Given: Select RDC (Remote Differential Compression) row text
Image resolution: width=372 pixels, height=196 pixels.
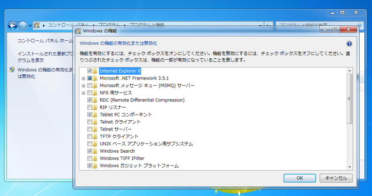Looking at the screenshot, I should pos(142,100).
